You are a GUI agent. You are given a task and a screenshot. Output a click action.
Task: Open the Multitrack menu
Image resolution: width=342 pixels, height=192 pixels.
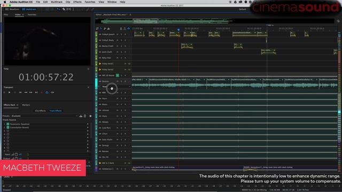[57, 2]
